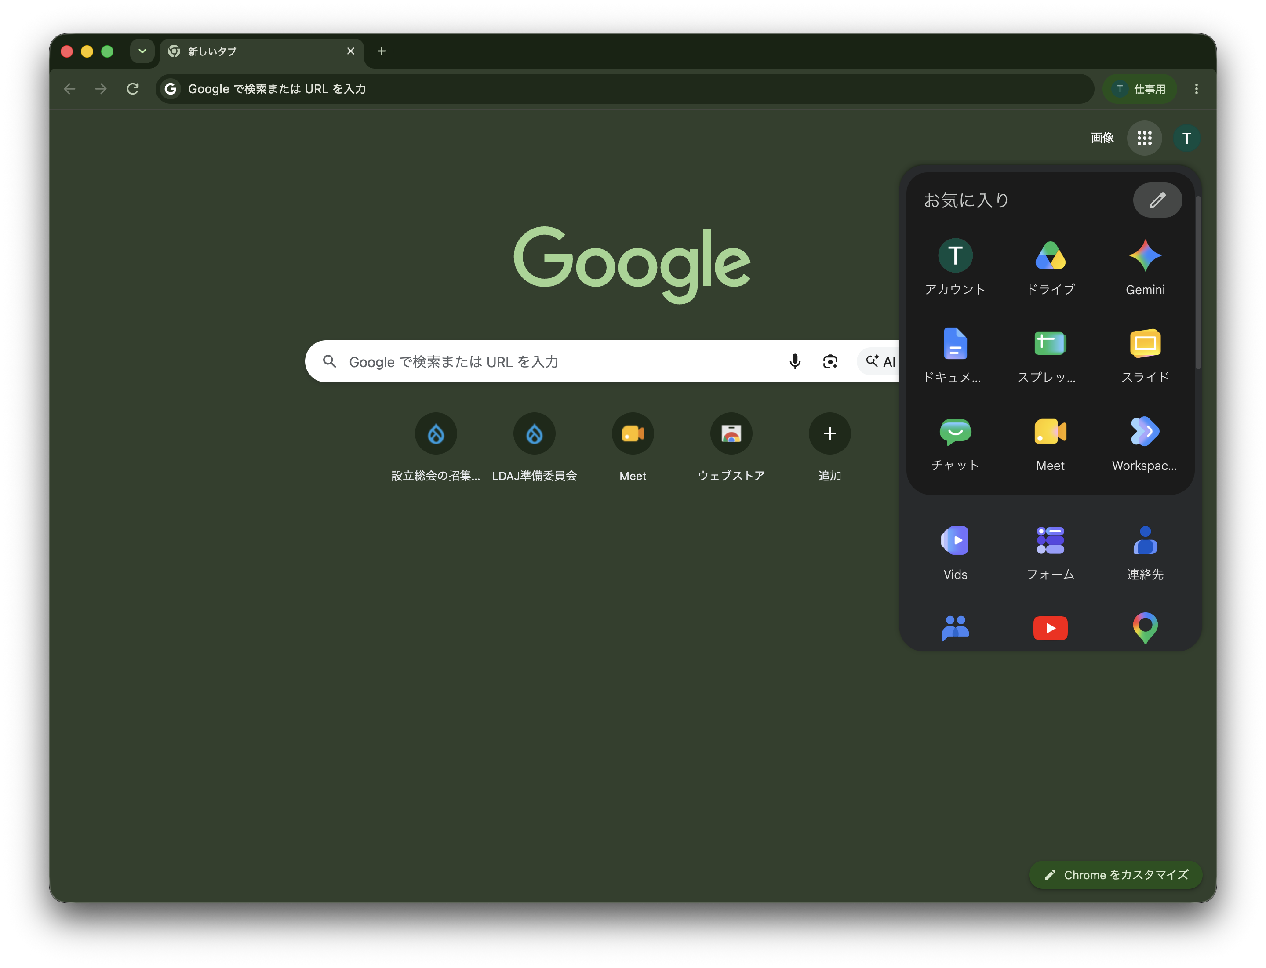Open the tab search dropdown arrow

click(142, 51)
